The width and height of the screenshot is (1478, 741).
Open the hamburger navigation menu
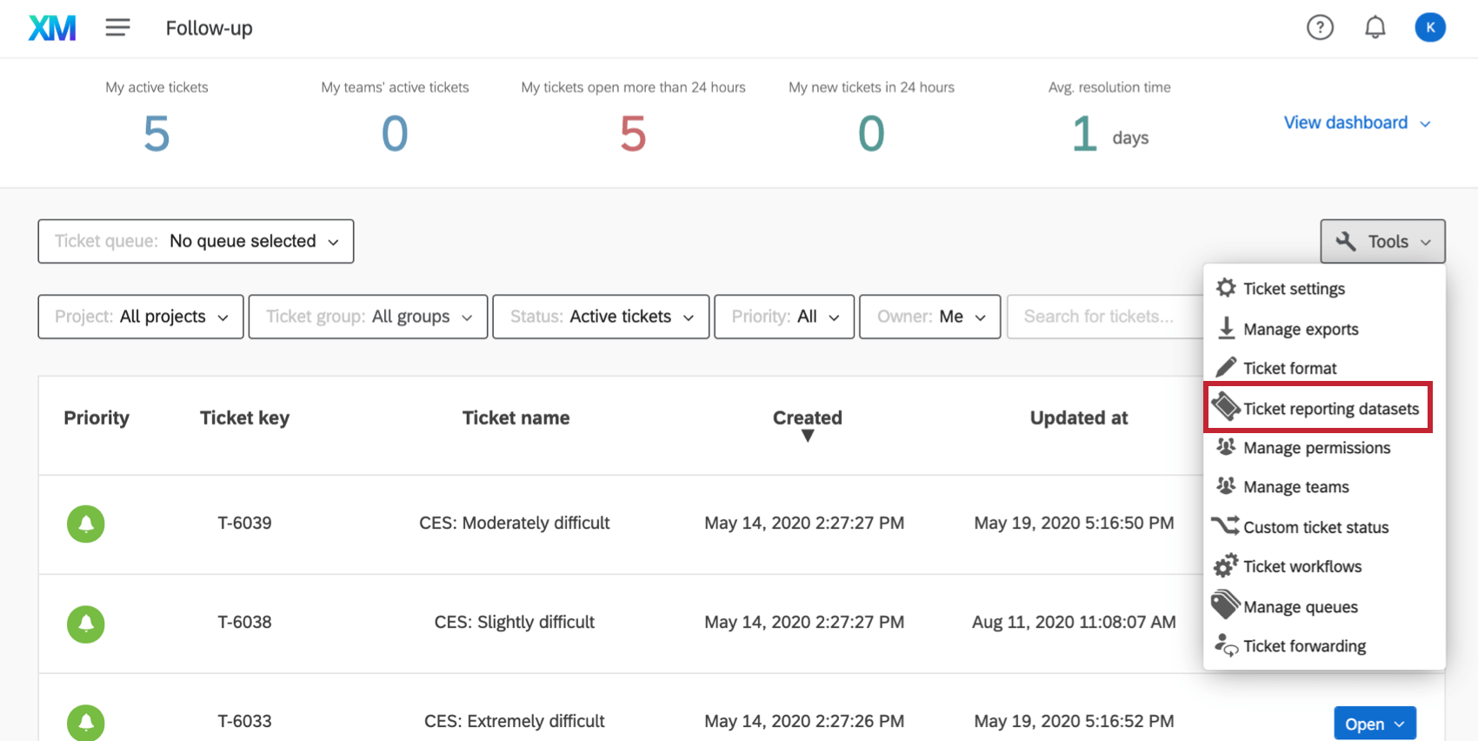click(117, 28)
